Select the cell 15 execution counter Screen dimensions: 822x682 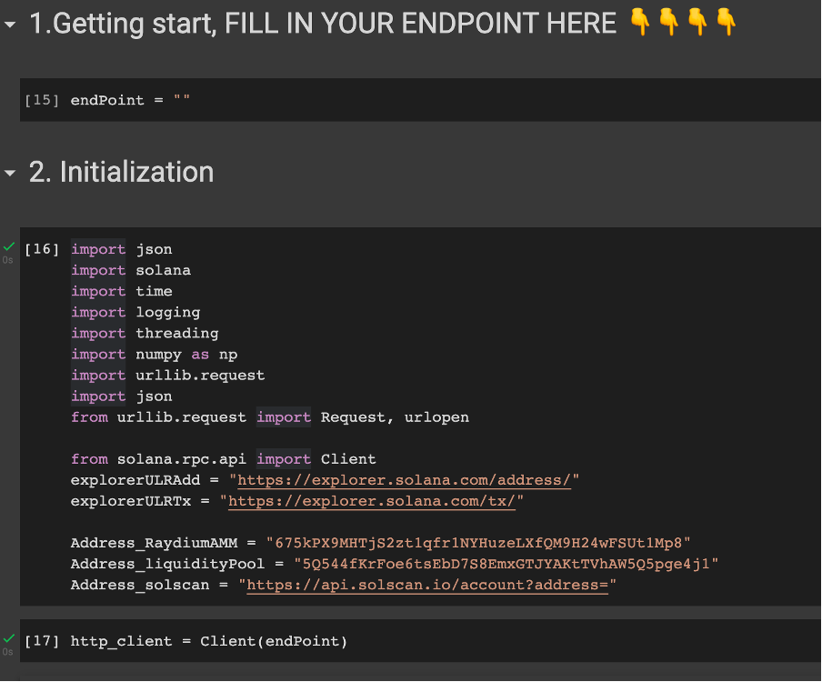[x=42, y=100]
